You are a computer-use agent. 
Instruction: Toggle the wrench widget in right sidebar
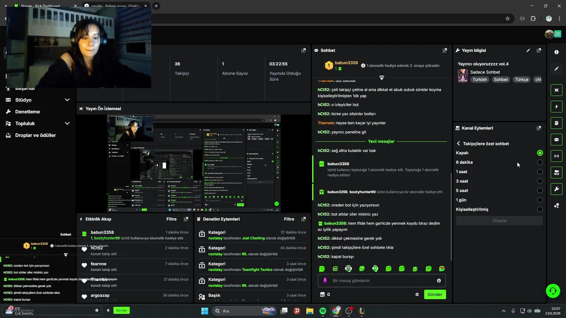click(556, 189)
